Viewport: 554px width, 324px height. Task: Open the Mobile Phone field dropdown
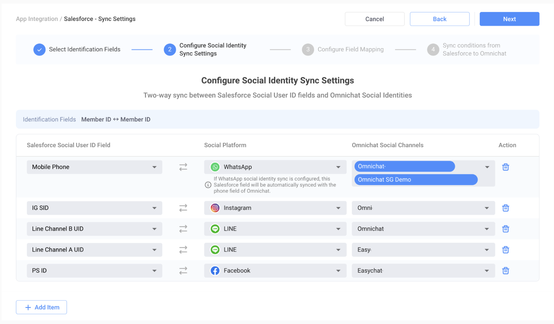coord(94,167)
